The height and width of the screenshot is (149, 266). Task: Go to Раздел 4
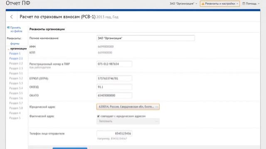(15, 113)
